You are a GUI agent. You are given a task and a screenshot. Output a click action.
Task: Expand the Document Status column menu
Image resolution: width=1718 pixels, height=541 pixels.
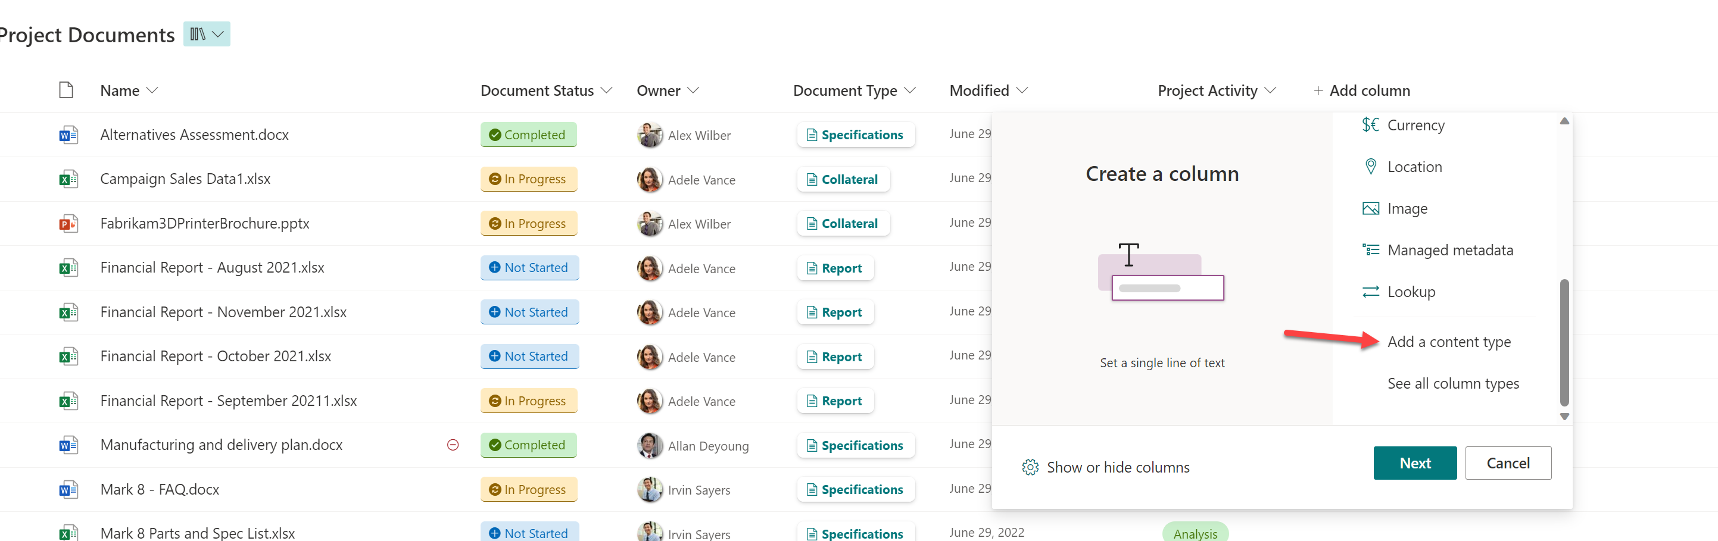pos(606,90)
